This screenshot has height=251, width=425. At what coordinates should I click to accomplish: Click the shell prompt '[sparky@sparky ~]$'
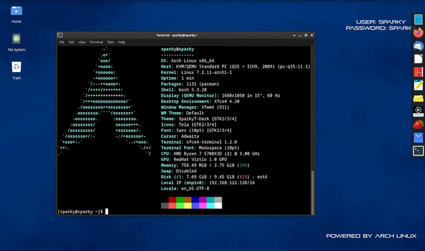[x=80, y=211]
